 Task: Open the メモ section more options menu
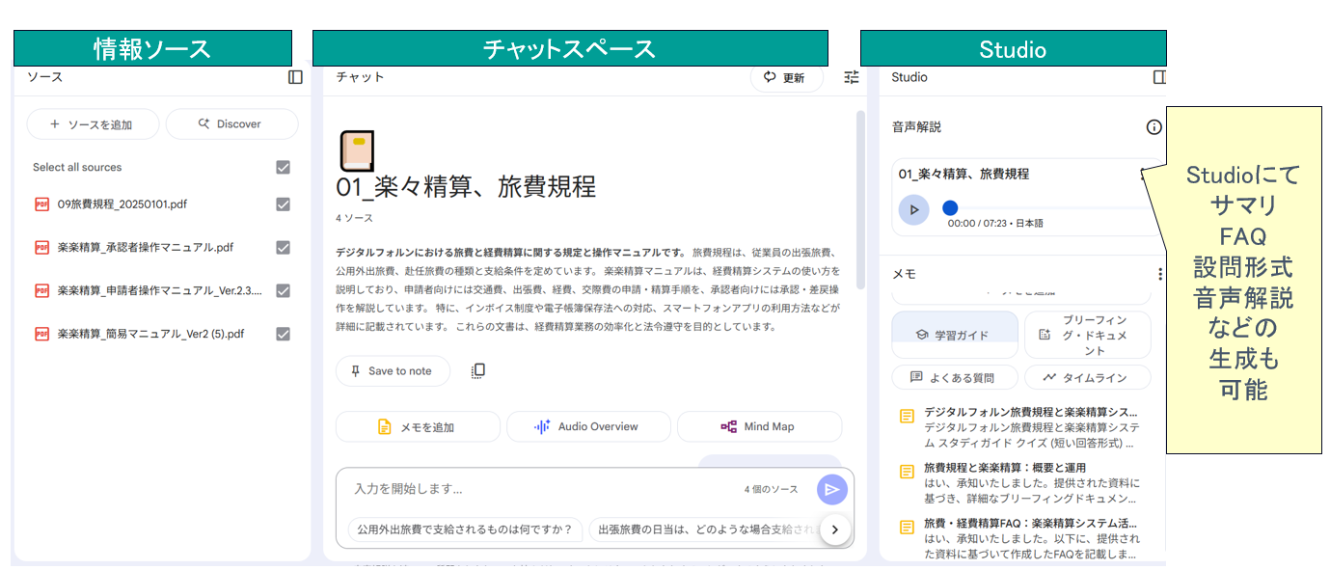click(x=1159, y=274)
